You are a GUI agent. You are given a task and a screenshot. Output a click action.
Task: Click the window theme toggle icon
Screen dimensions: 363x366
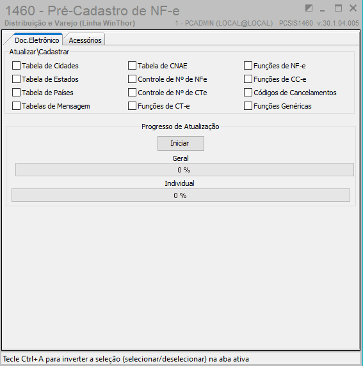[309, 8]
